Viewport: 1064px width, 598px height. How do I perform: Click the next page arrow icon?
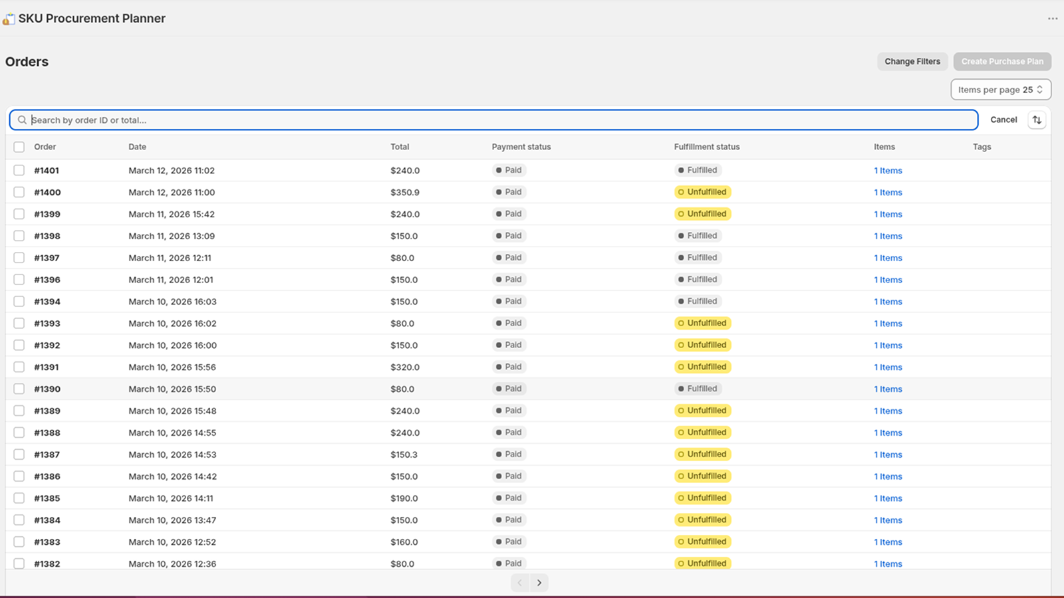(539, 582)
